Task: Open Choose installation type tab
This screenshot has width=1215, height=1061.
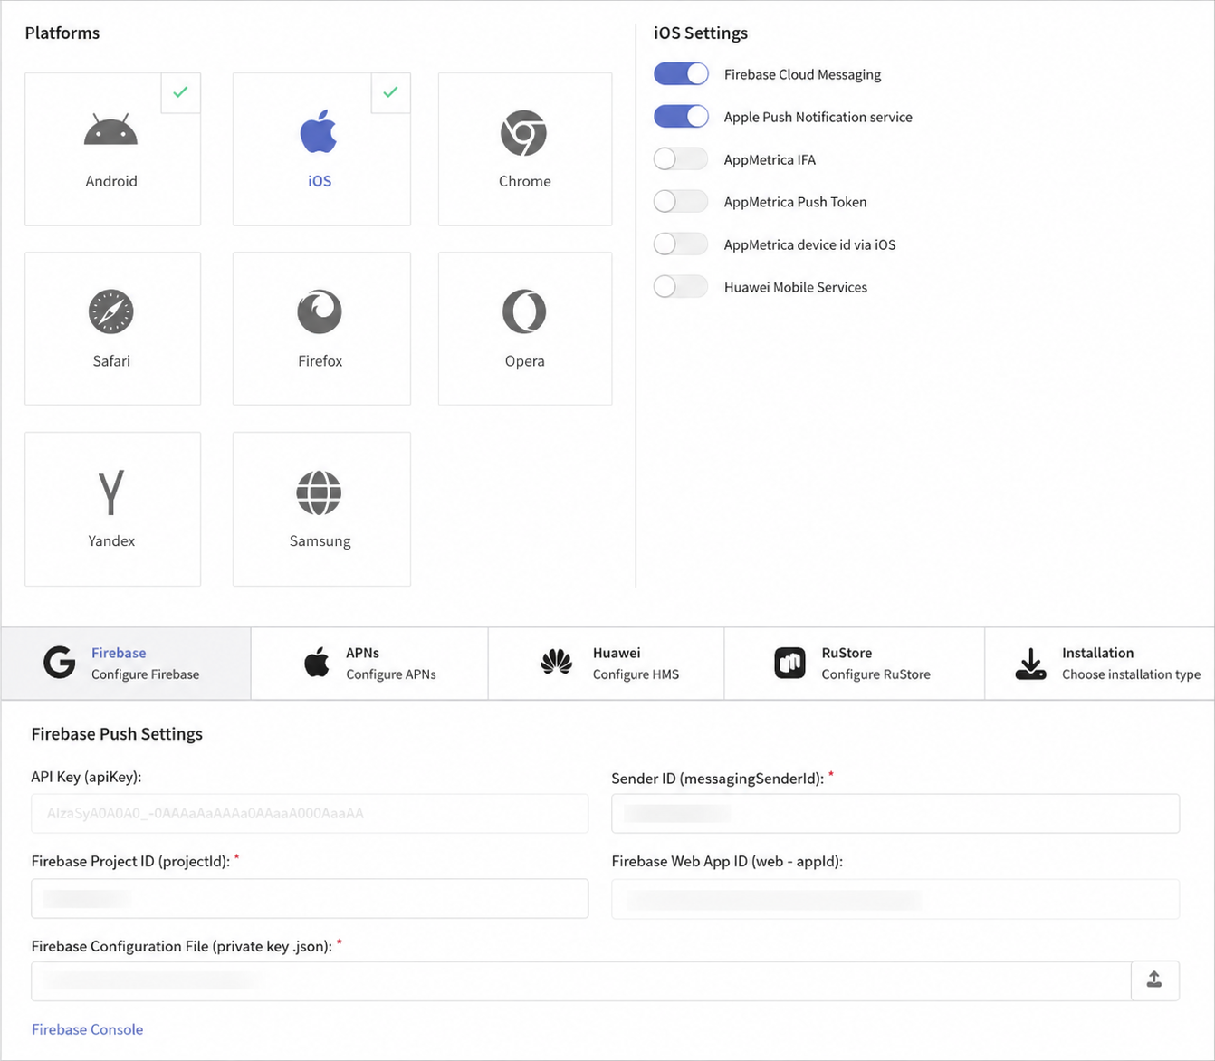Action: (x=1100, y=664)
